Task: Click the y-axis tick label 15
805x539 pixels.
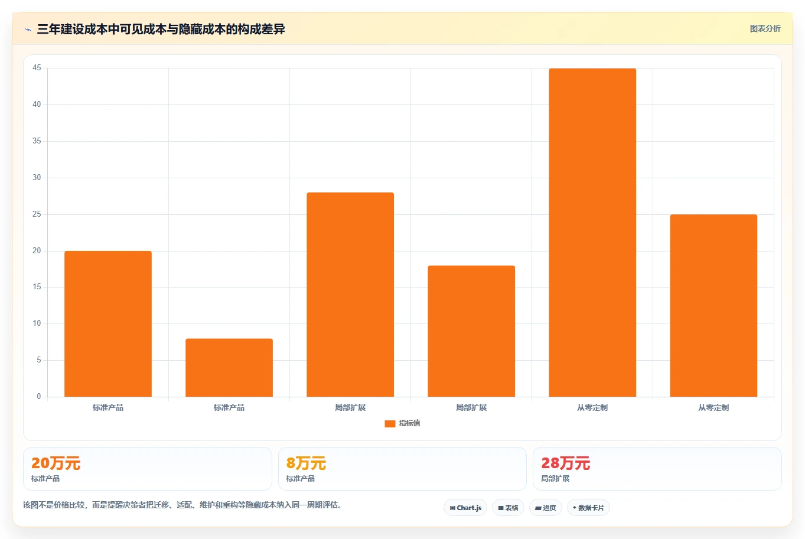Action: click(x=37, y=287)
